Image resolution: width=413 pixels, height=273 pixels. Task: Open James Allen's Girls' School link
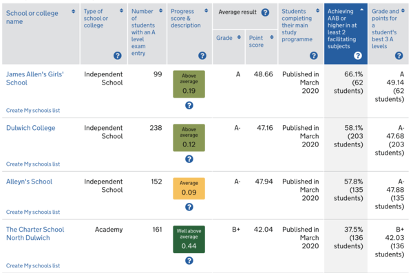click(35, 78)
